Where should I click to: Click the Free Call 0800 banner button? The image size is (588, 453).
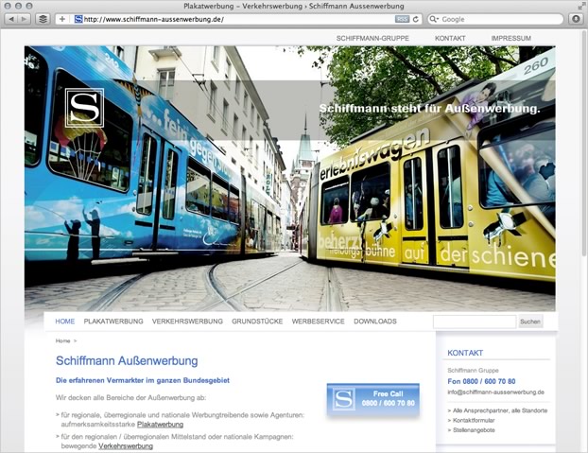(372, 400)
